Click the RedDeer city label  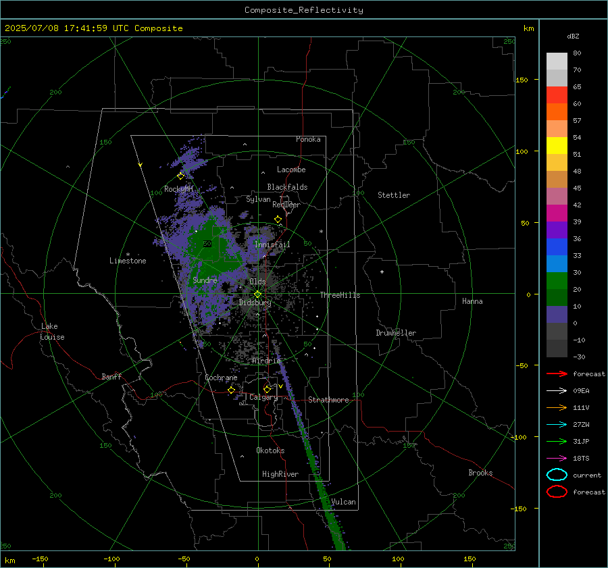(286, 205)
